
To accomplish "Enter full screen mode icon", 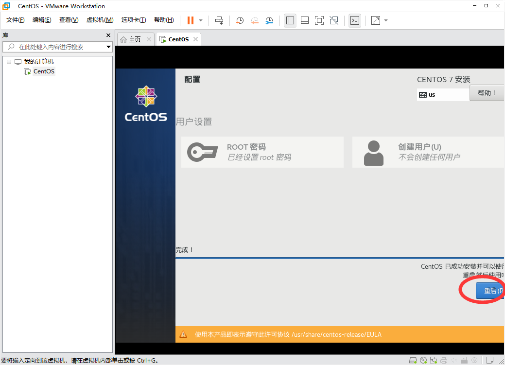I will coord(319,20).
